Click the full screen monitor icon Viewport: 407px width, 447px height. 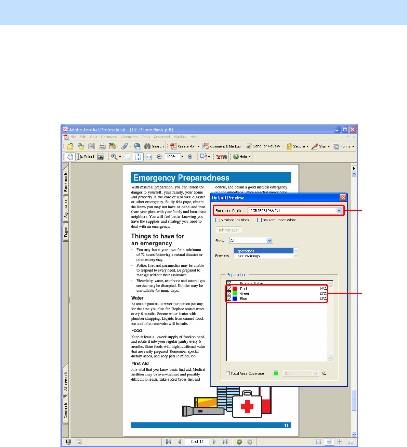coord(68,442)
